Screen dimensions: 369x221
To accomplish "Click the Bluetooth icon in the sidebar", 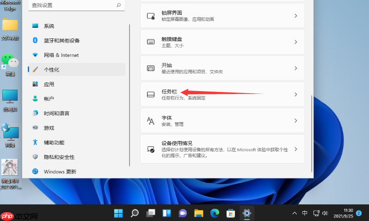I will (x=35, y=40).
